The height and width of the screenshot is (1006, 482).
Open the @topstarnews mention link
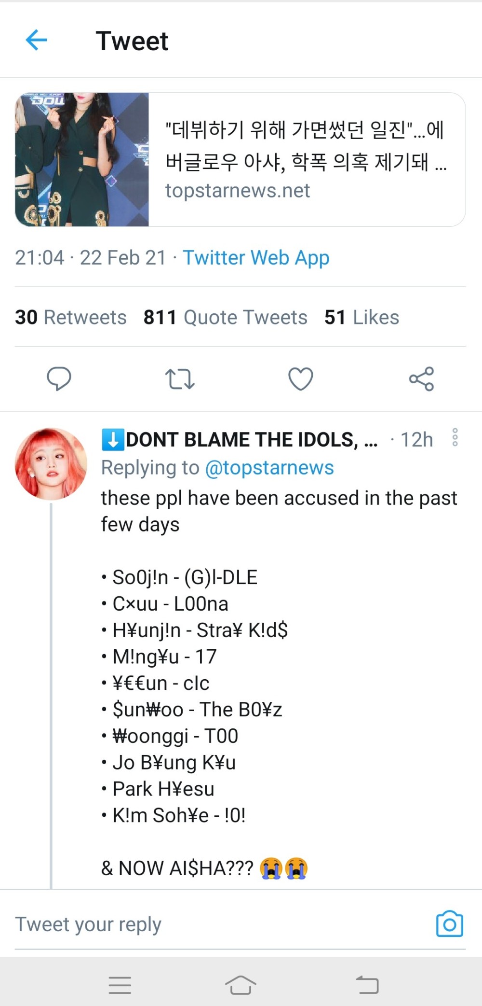pos(269,468)
